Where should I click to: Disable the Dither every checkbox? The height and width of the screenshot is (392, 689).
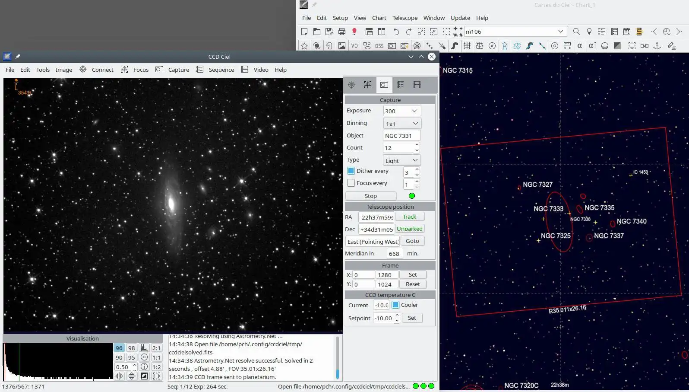pos(351,171)
